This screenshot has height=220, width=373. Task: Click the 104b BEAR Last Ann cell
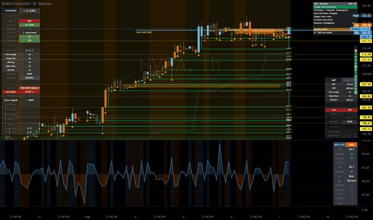click(30, 88)
